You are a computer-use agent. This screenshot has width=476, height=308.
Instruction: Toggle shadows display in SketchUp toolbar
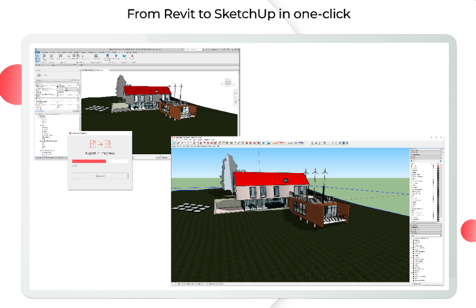[269, 143]
